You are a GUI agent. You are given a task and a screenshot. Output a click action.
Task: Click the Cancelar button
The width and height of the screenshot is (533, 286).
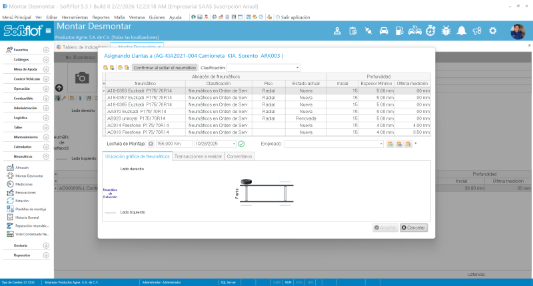pyautogui.click(x=413, y=227)
